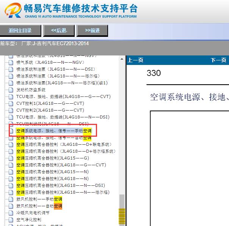Click document icon beside 冷暖风向电机调节

point(11,213)
